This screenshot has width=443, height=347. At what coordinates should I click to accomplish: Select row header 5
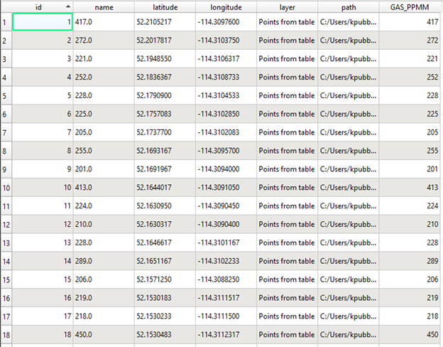click(x=6, y=96)
